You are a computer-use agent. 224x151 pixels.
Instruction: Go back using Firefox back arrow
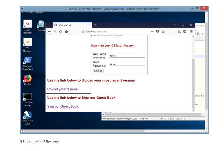(x=49, y=32)
